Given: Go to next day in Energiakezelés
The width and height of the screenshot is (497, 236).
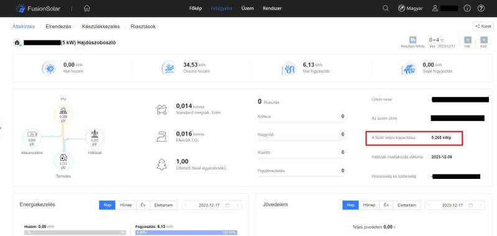Looking at the screenshot, I should [x=238, y=206].
